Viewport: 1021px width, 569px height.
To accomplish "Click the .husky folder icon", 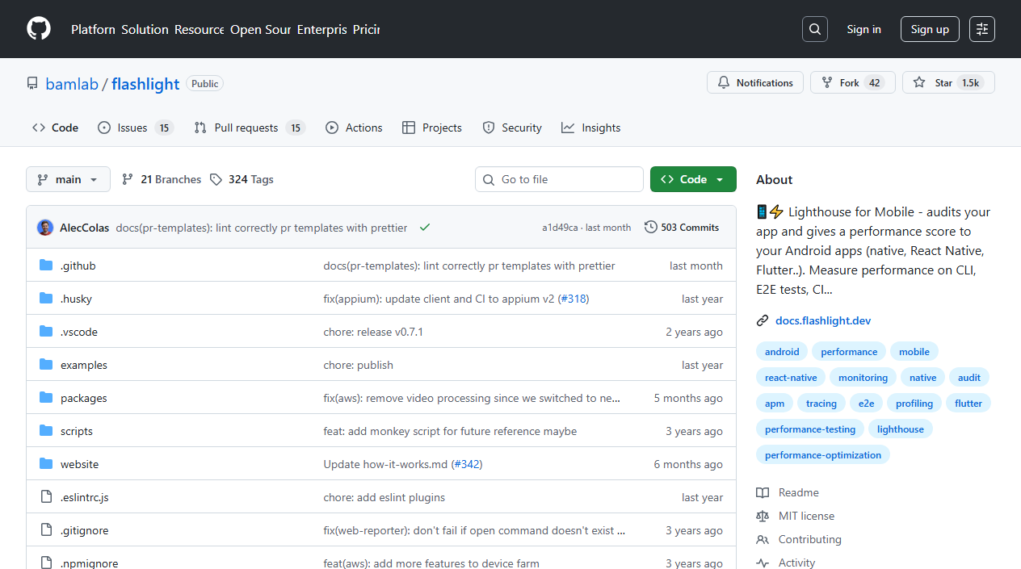I will coord(46,299).
